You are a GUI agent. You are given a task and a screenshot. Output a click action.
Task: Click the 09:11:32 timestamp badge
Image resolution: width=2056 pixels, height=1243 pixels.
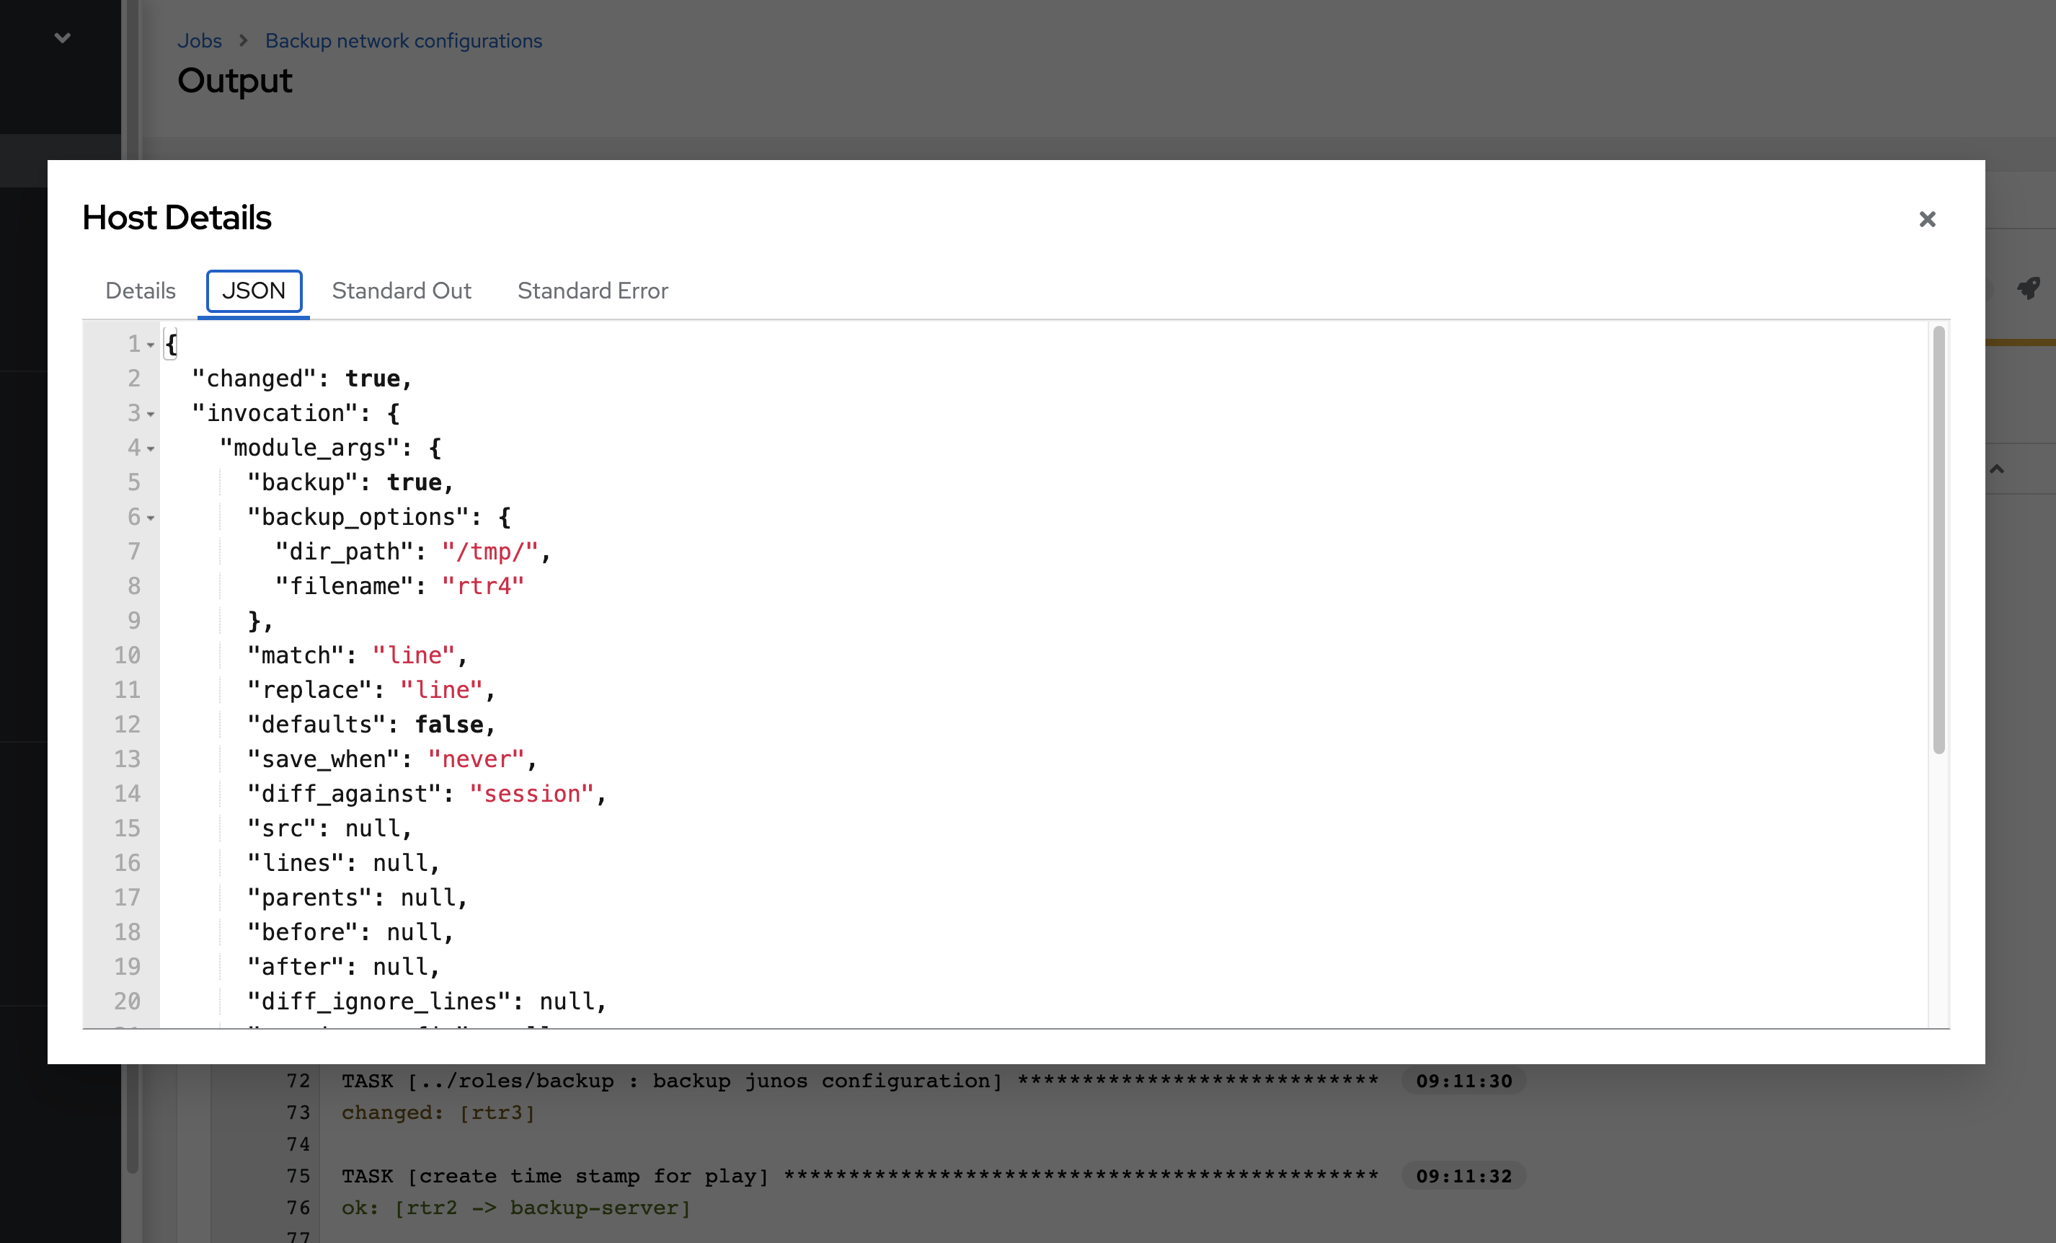pos(1463,1176)
